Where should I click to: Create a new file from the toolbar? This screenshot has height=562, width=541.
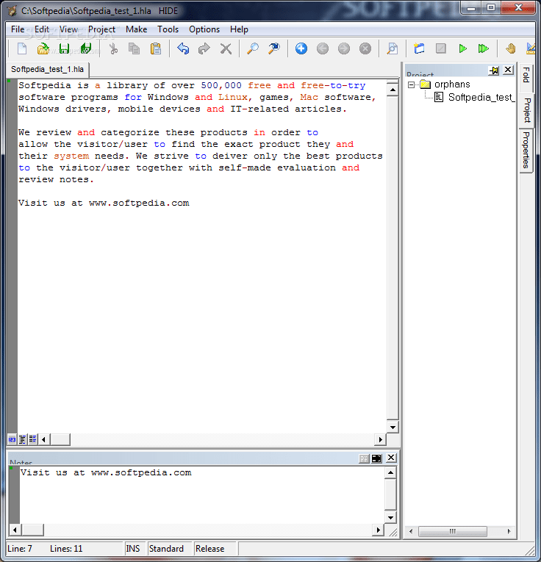(22, 48)
